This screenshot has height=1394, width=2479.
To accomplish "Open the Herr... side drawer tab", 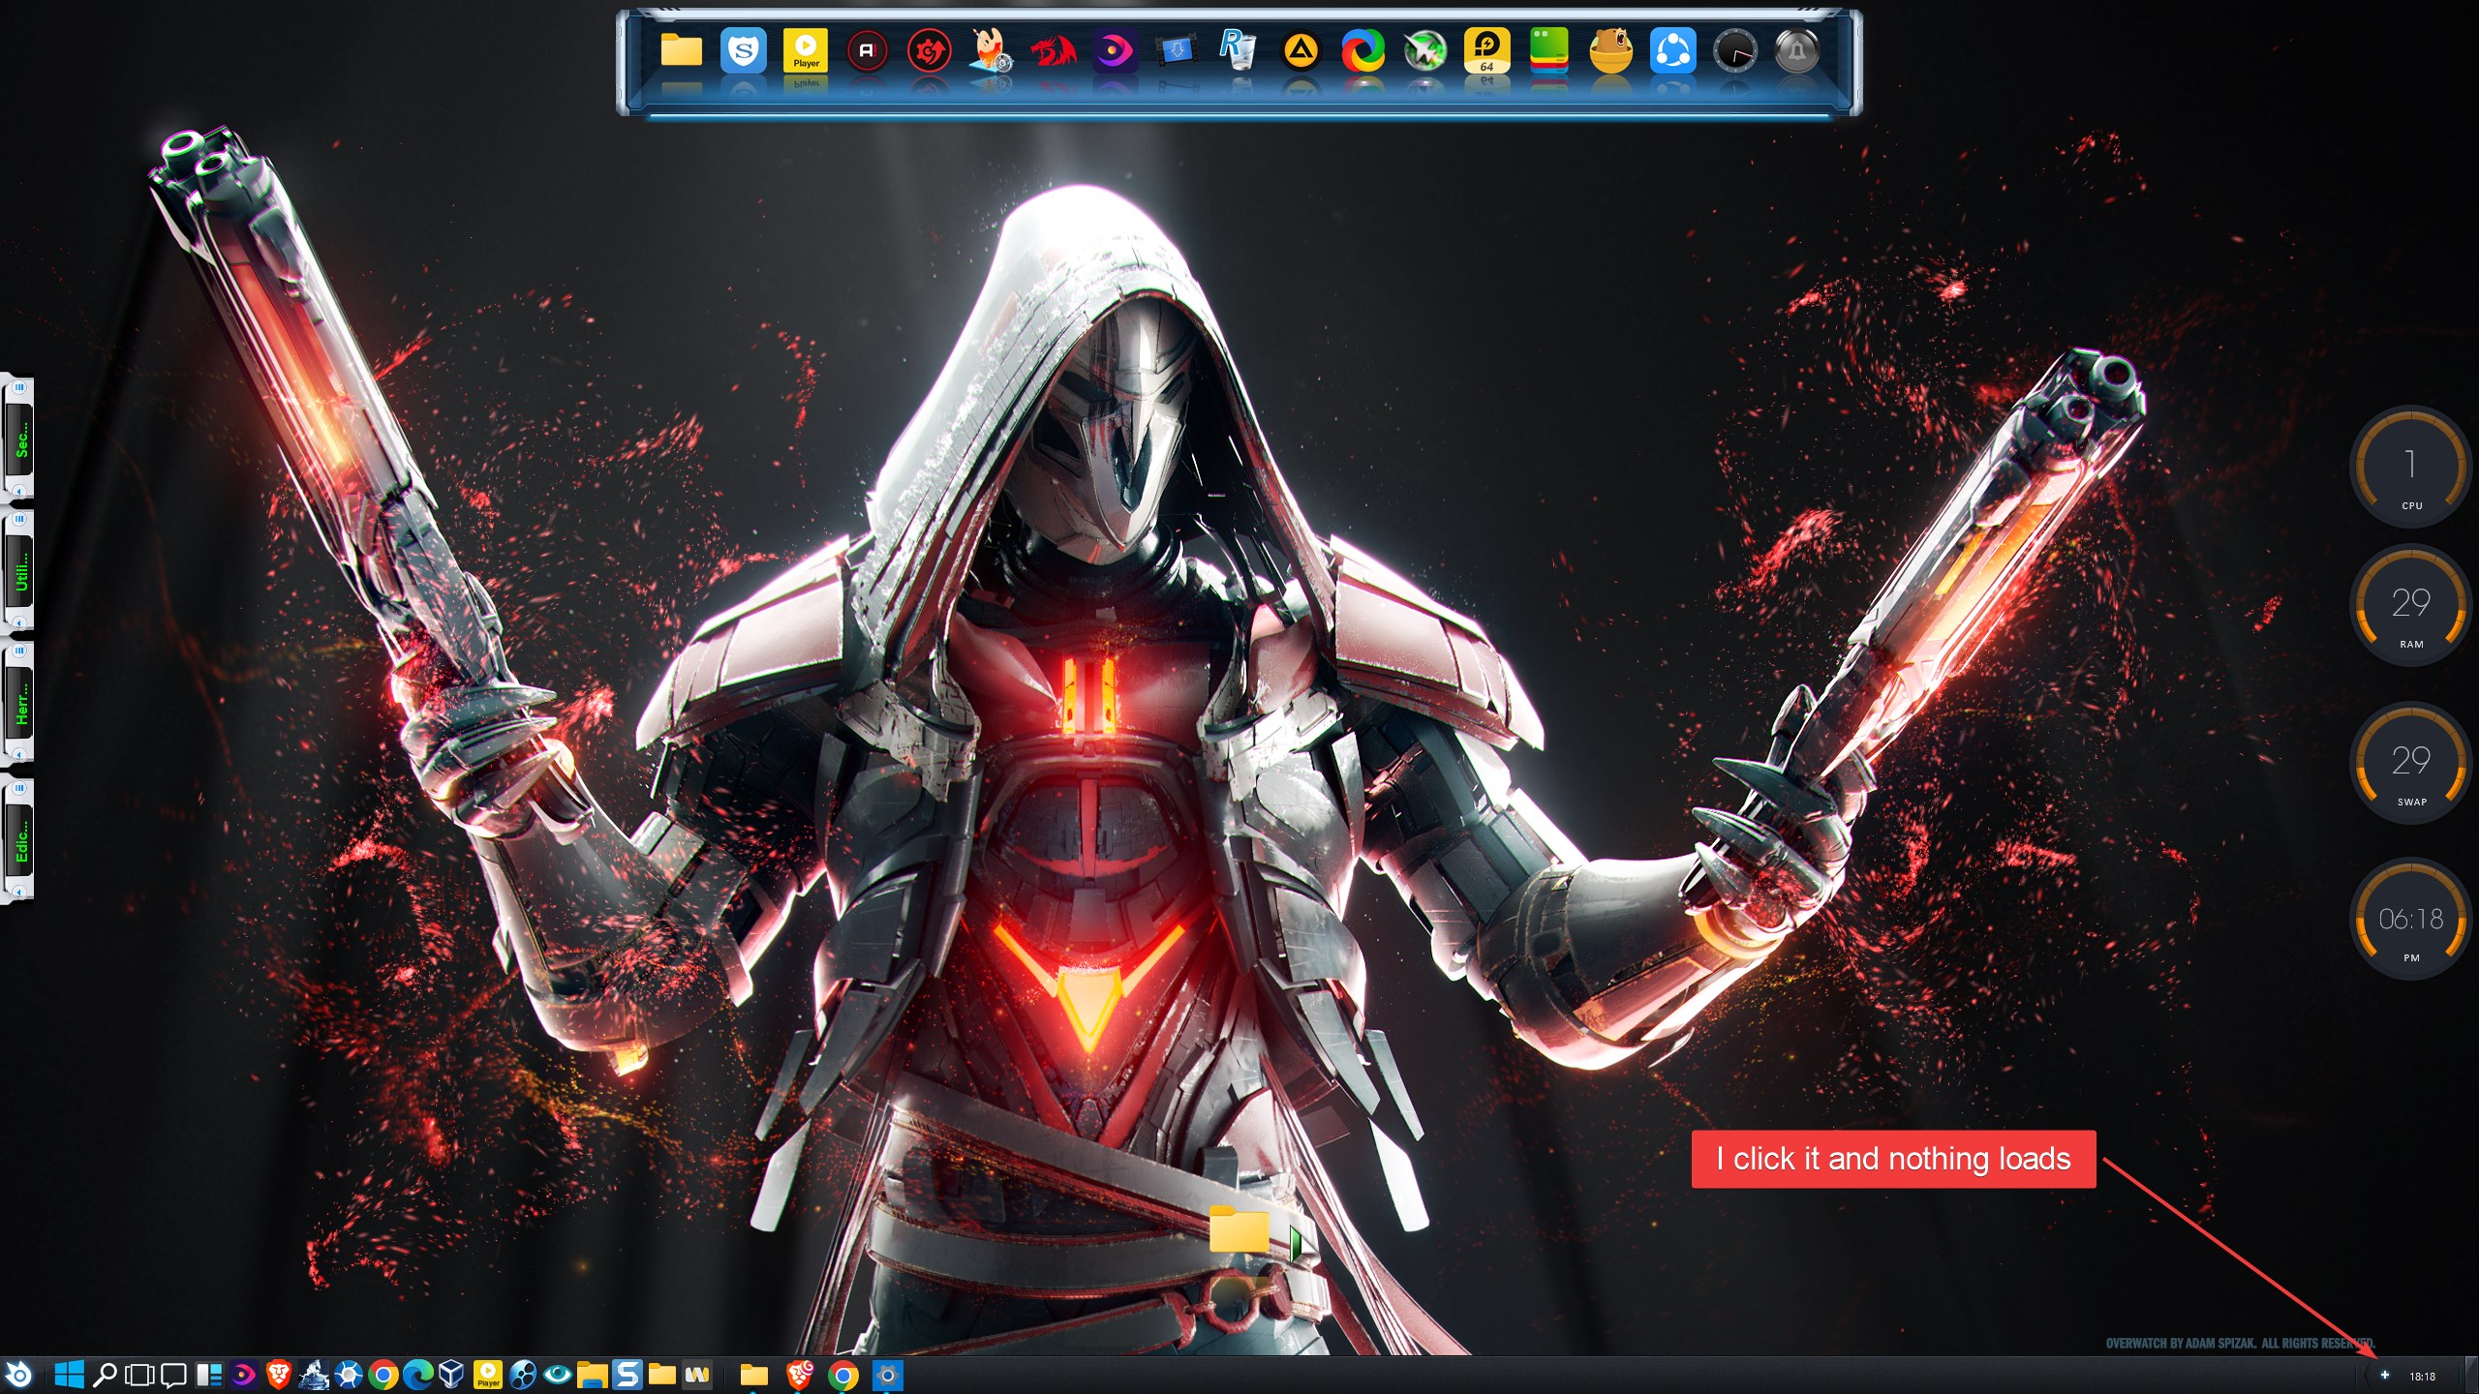I will (x=20, y=704).
